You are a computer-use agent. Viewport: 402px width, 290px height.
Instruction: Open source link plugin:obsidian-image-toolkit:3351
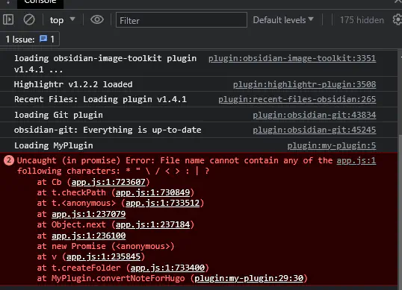292,58
